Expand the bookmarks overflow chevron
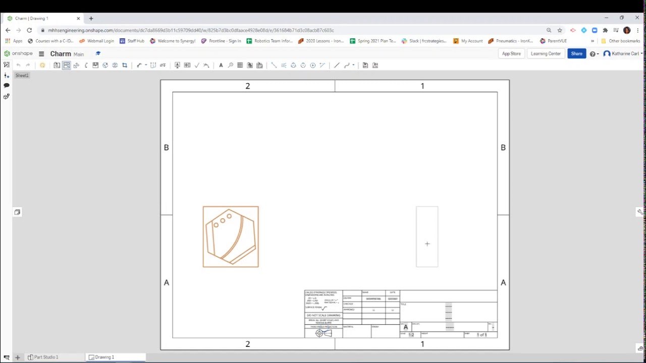Viewport: 646px width, 363px height. pyautogui.click(x=593, y=41)
